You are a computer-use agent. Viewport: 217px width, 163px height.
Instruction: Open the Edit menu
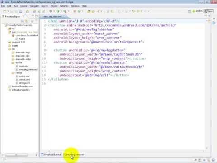(x=9, y=6)
